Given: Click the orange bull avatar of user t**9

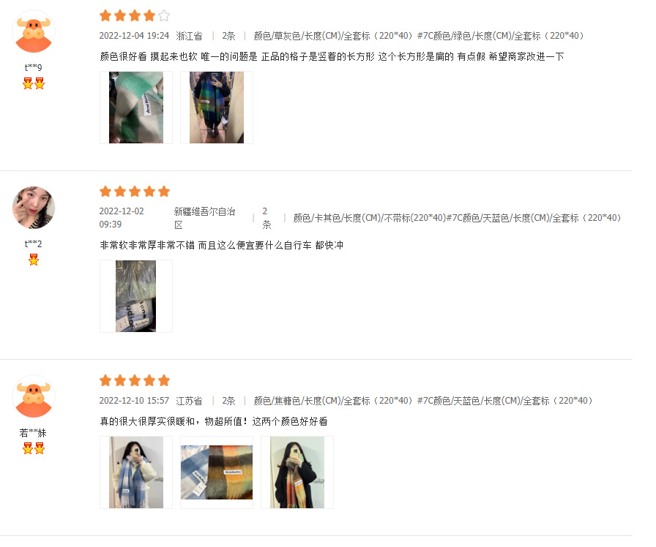Looking at the screenshot, I should [34, 31].
